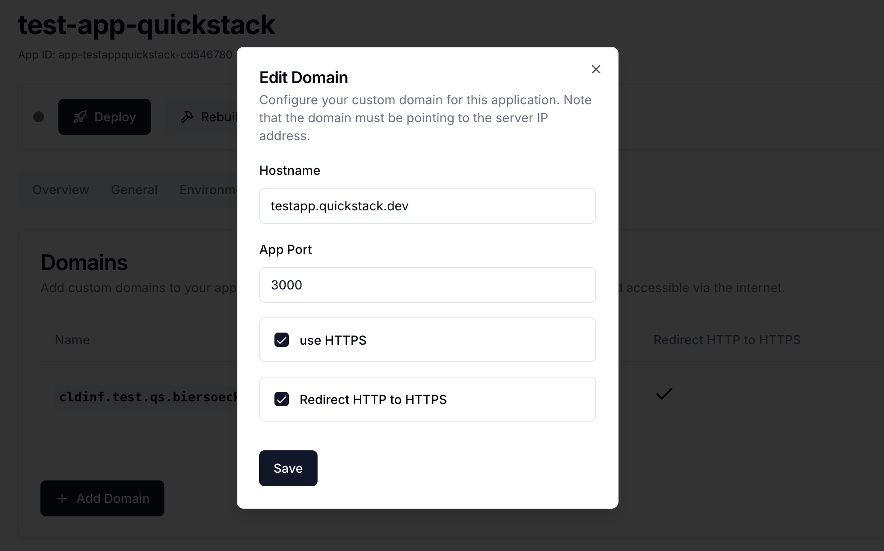
Task: Select the Environment tab
Action: (208, 190)
